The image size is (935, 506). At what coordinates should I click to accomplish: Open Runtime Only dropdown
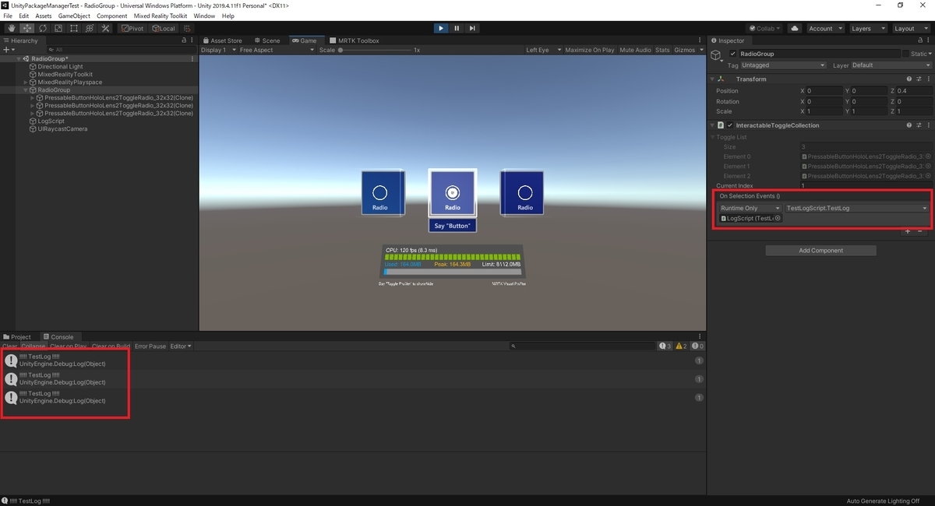(x=750, y=209)
